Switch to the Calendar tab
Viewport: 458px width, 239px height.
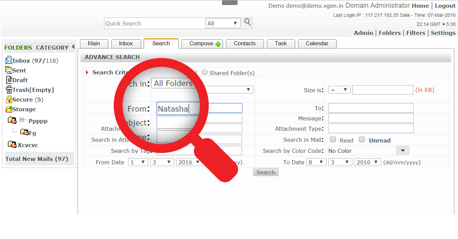pos(317,44)
